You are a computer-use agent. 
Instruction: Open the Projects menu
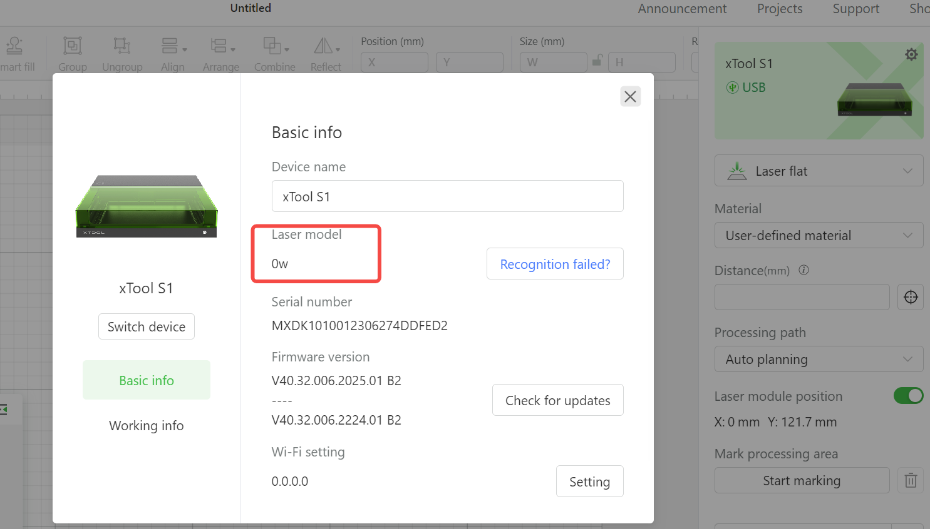coord(780,9)
